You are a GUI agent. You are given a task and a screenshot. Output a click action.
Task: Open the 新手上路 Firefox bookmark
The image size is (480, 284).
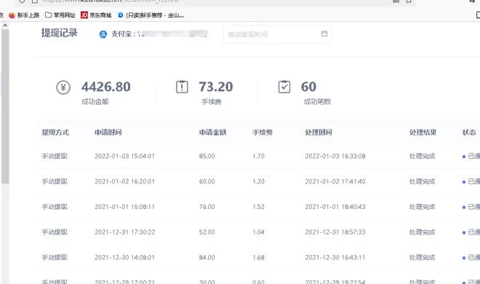point(24,15)
